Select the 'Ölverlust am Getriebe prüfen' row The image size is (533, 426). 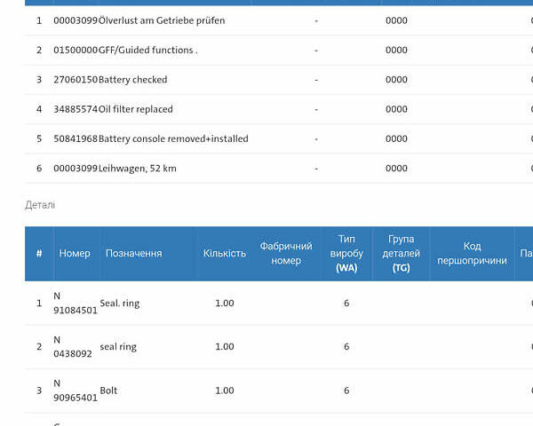(162, 20)
